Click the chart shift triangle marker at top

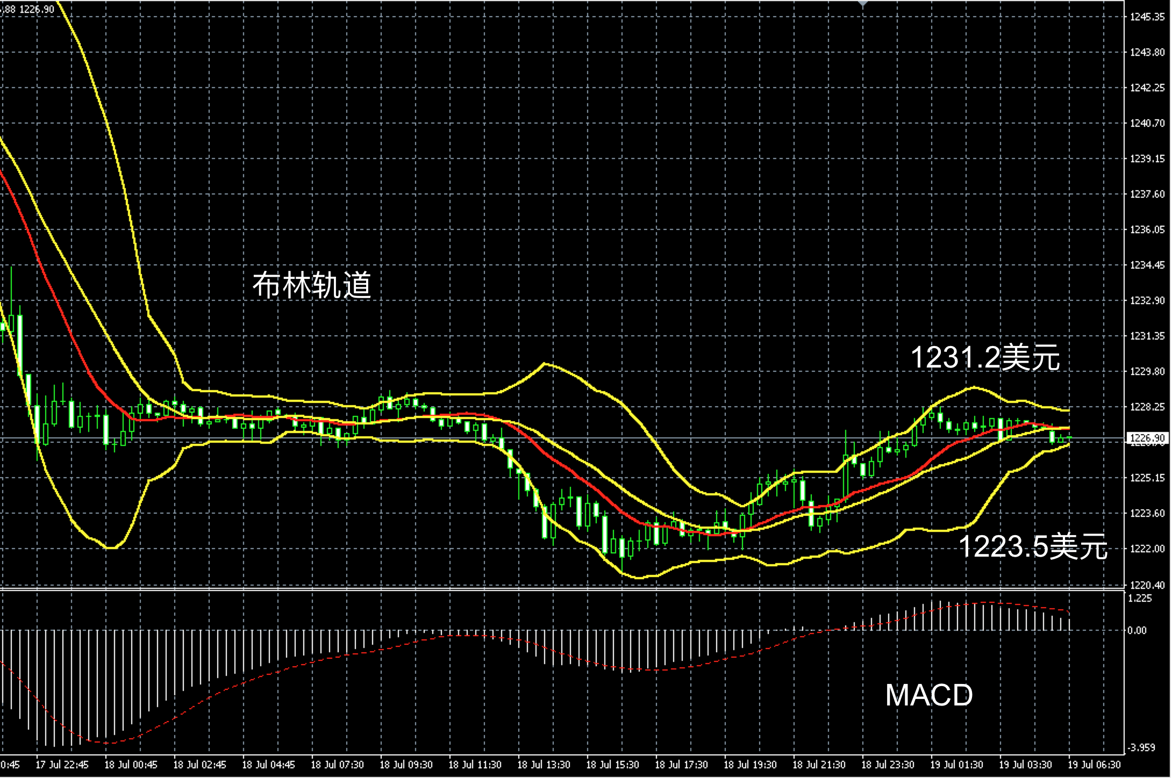point(863,3)
